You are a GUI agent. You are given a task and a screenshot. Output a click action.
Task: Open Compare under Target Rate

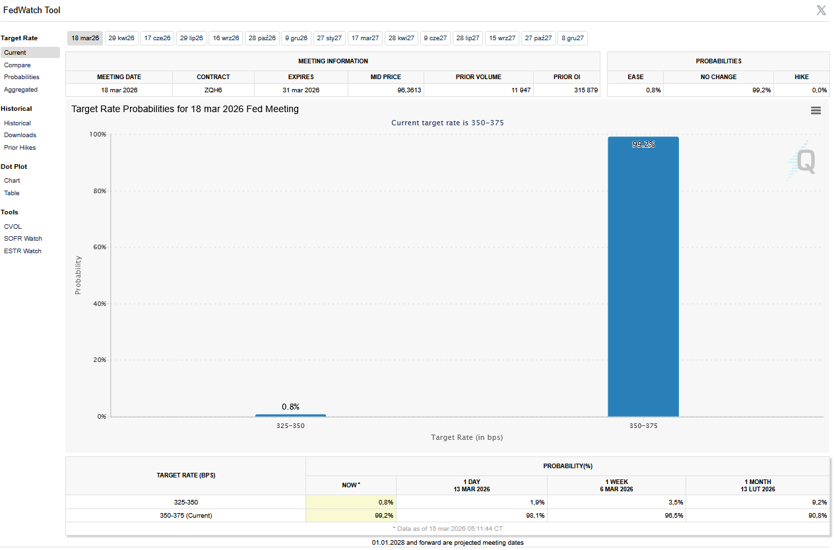point(17,65)
